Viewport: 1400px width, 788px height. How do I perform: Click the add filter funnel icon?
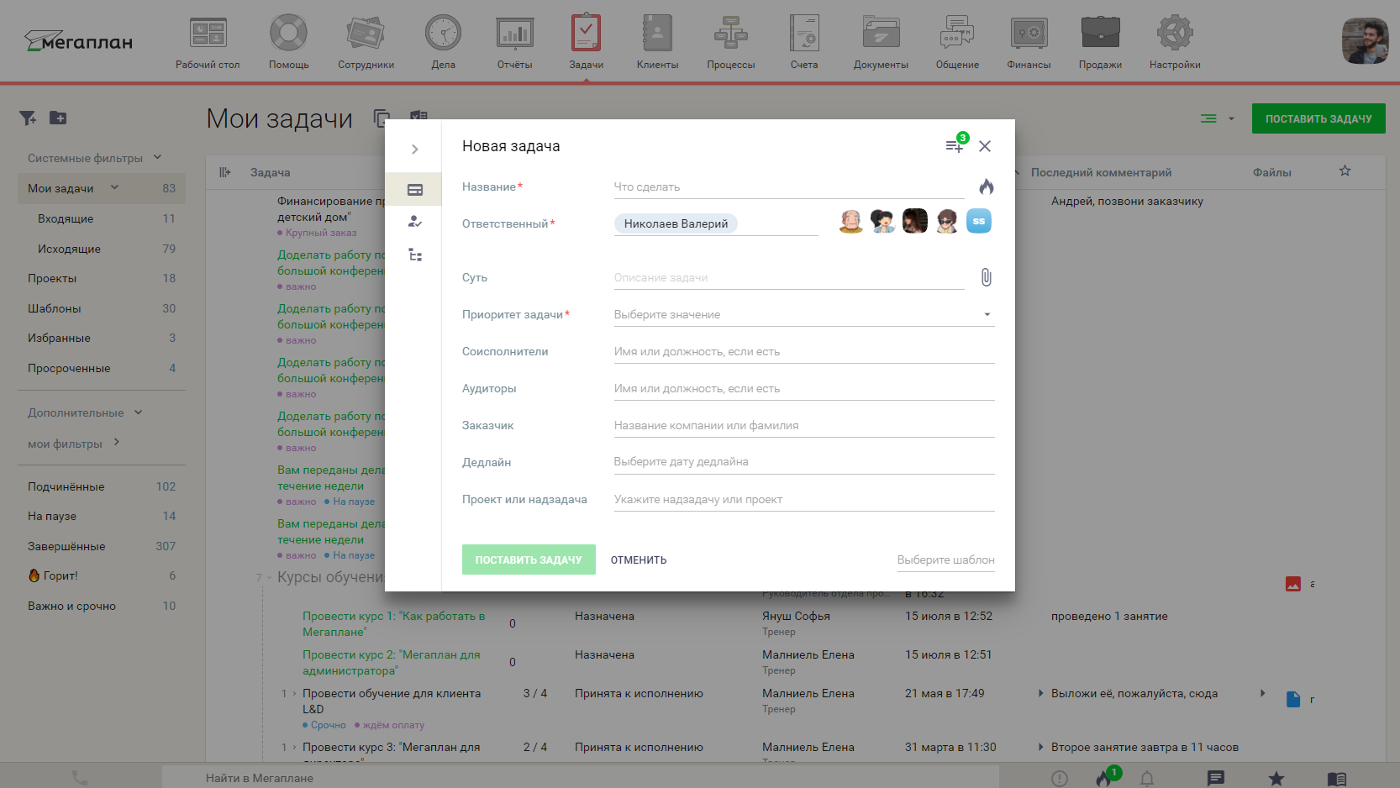click(x=28, y=118)
